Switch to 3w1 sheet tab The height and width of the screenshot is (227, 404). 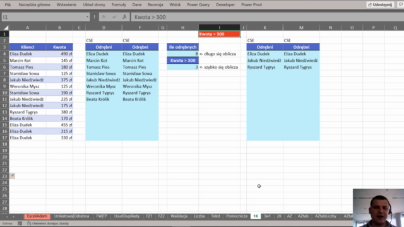tap(267, 216)
